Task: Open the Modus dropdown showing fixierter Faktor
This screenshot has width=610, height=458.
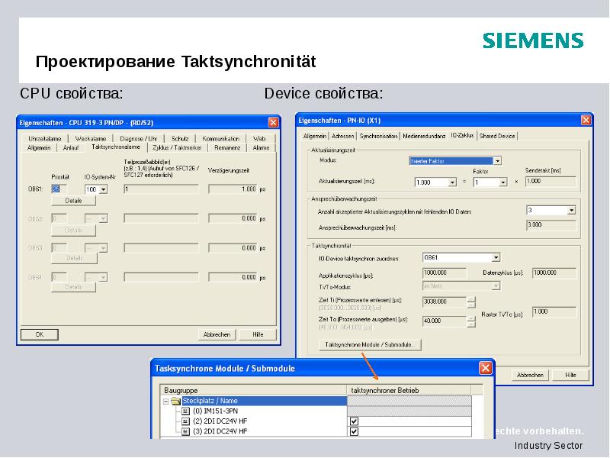Action: [x=497, y=161]
